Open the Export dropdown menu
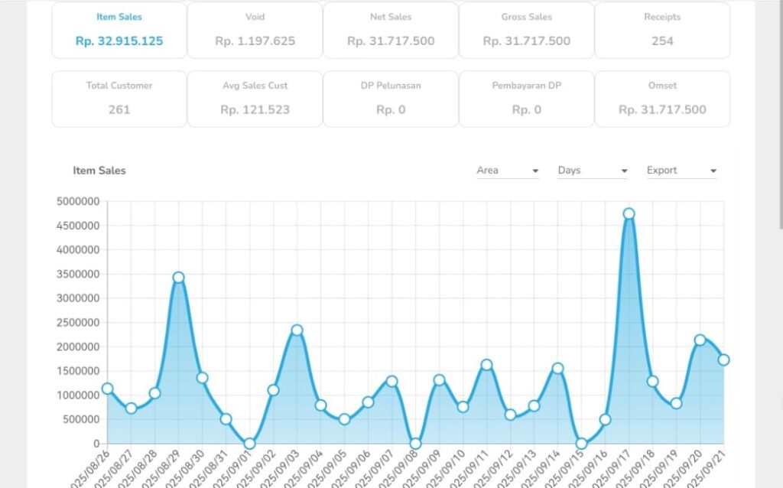This screenshot has width=783, height=488. click(x=681, y=171)
